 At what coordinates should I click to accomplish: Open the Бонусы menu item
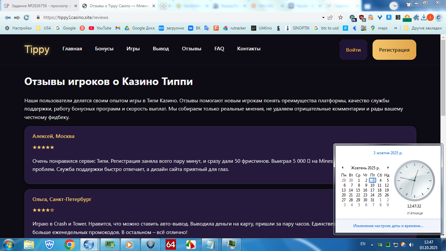click(104, 49)
